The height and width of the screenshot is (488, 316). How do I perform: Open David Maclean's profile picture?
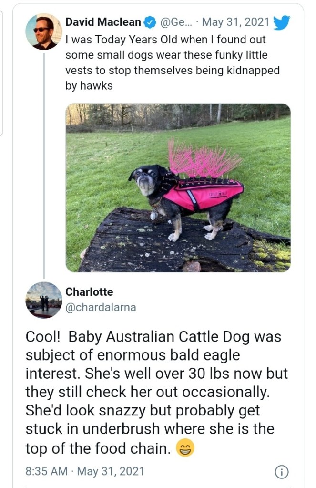point(43,31)
